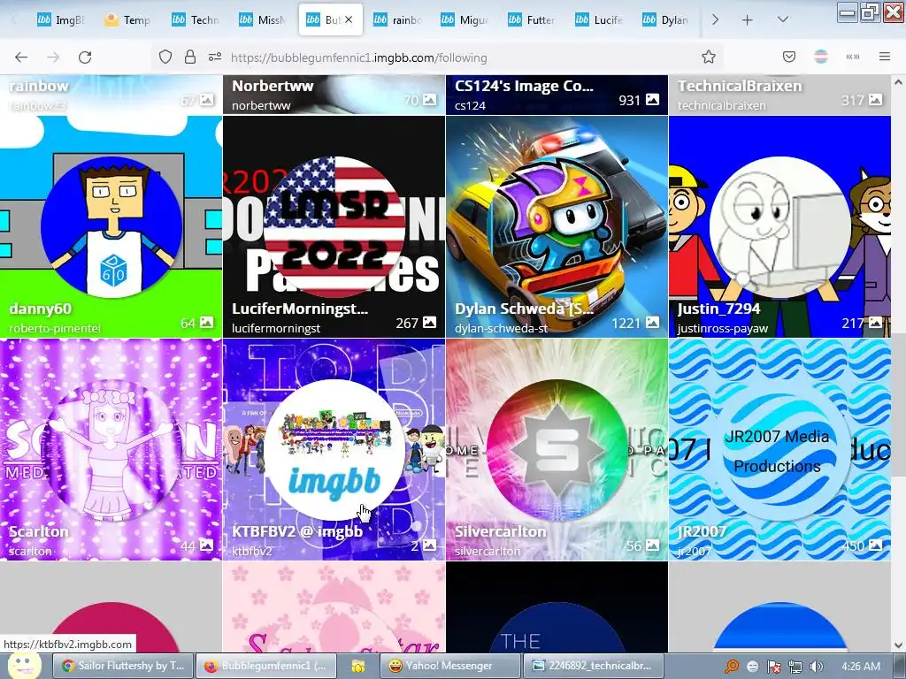Click the image count icon next to 1221

click(652, 322)
